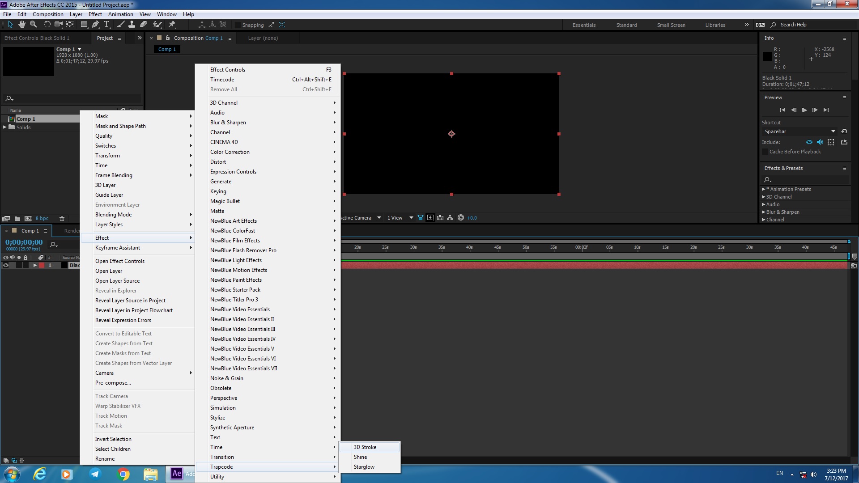This screenshot has height=483, width=859.
Task: Open the Info panel menu
Action: click(845, 38)
